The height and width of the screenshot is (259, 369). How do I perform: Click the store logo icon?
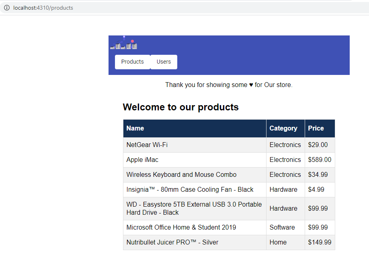click(x=124, y=44)
